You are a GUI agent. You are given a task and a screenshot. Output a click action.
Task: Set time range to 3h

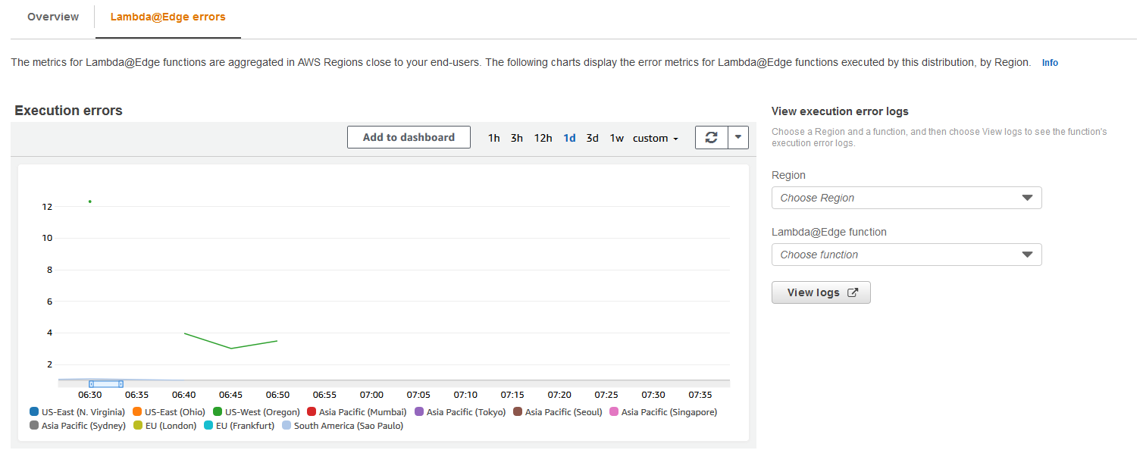(517, 138)
